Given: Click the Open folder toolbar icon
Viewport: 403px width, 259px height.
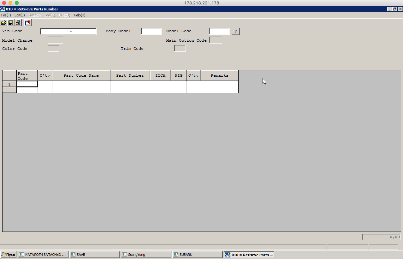Looking at the screenshot, I should coord(4,23).
